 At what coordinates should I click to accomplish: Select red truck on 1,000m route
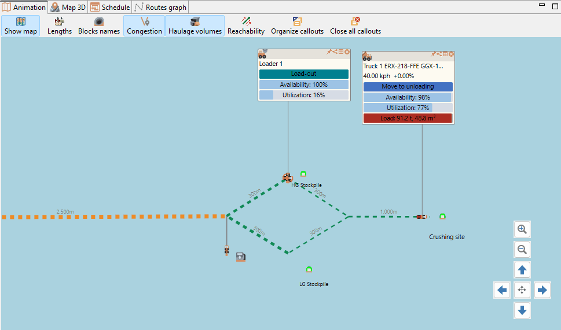421,217
